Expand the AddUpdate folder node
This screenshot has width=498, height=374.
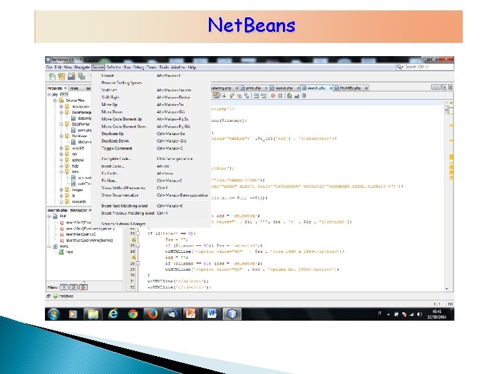62,107
